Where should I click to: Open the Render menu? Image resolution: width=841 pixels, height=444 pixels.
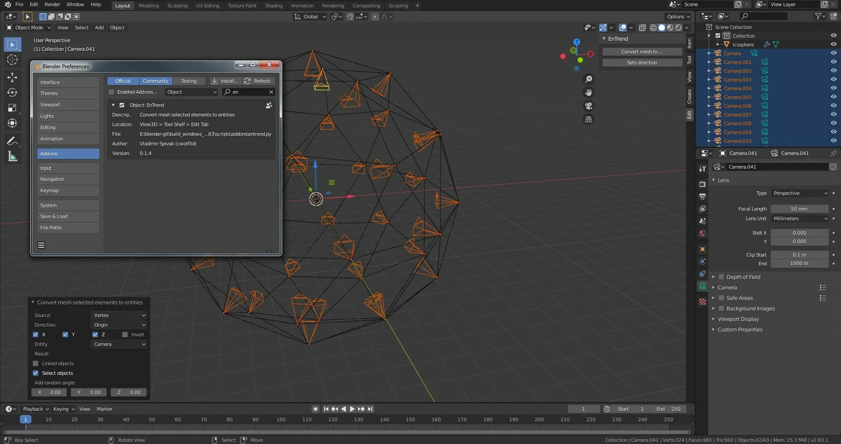pyautogui.click(x=52, y=4)
